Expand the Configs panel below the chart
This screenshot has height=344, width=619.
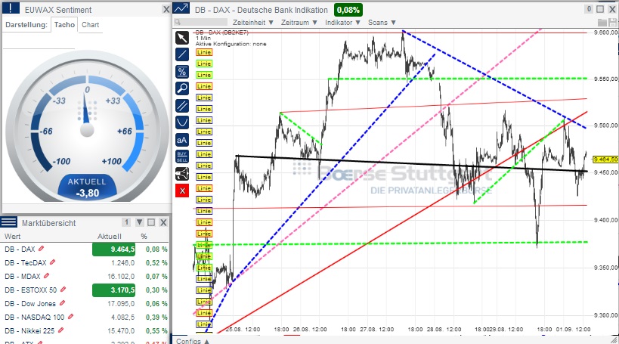pyautogui.click(x=193, y=341)
